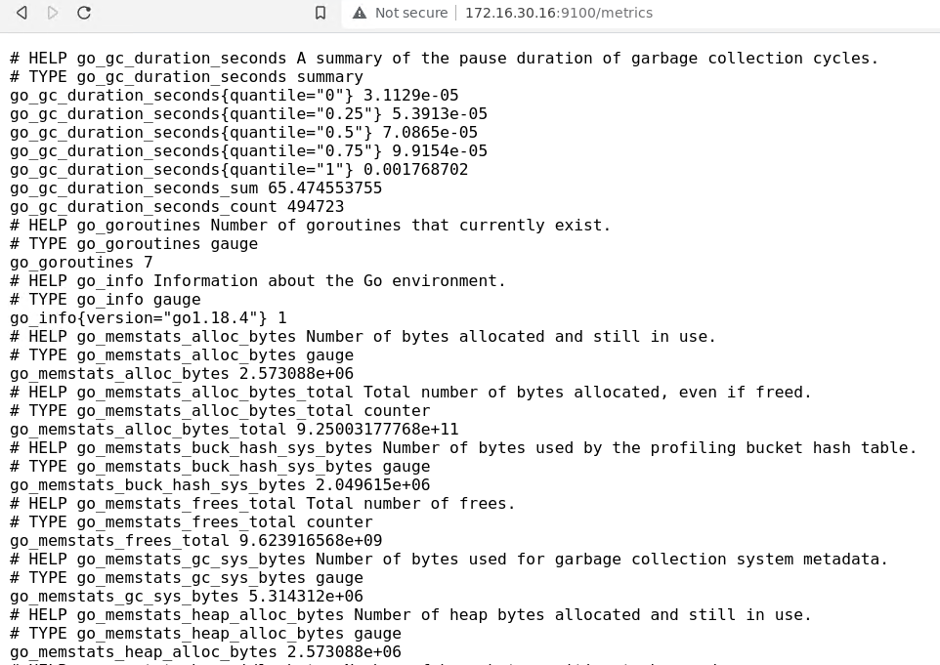Image resolution: width=940 pixels, height=665 pixels.
Task: Click the go_memstats_gc_sys_bytes 5.314312e+06 line
Action: pos(187,597)
